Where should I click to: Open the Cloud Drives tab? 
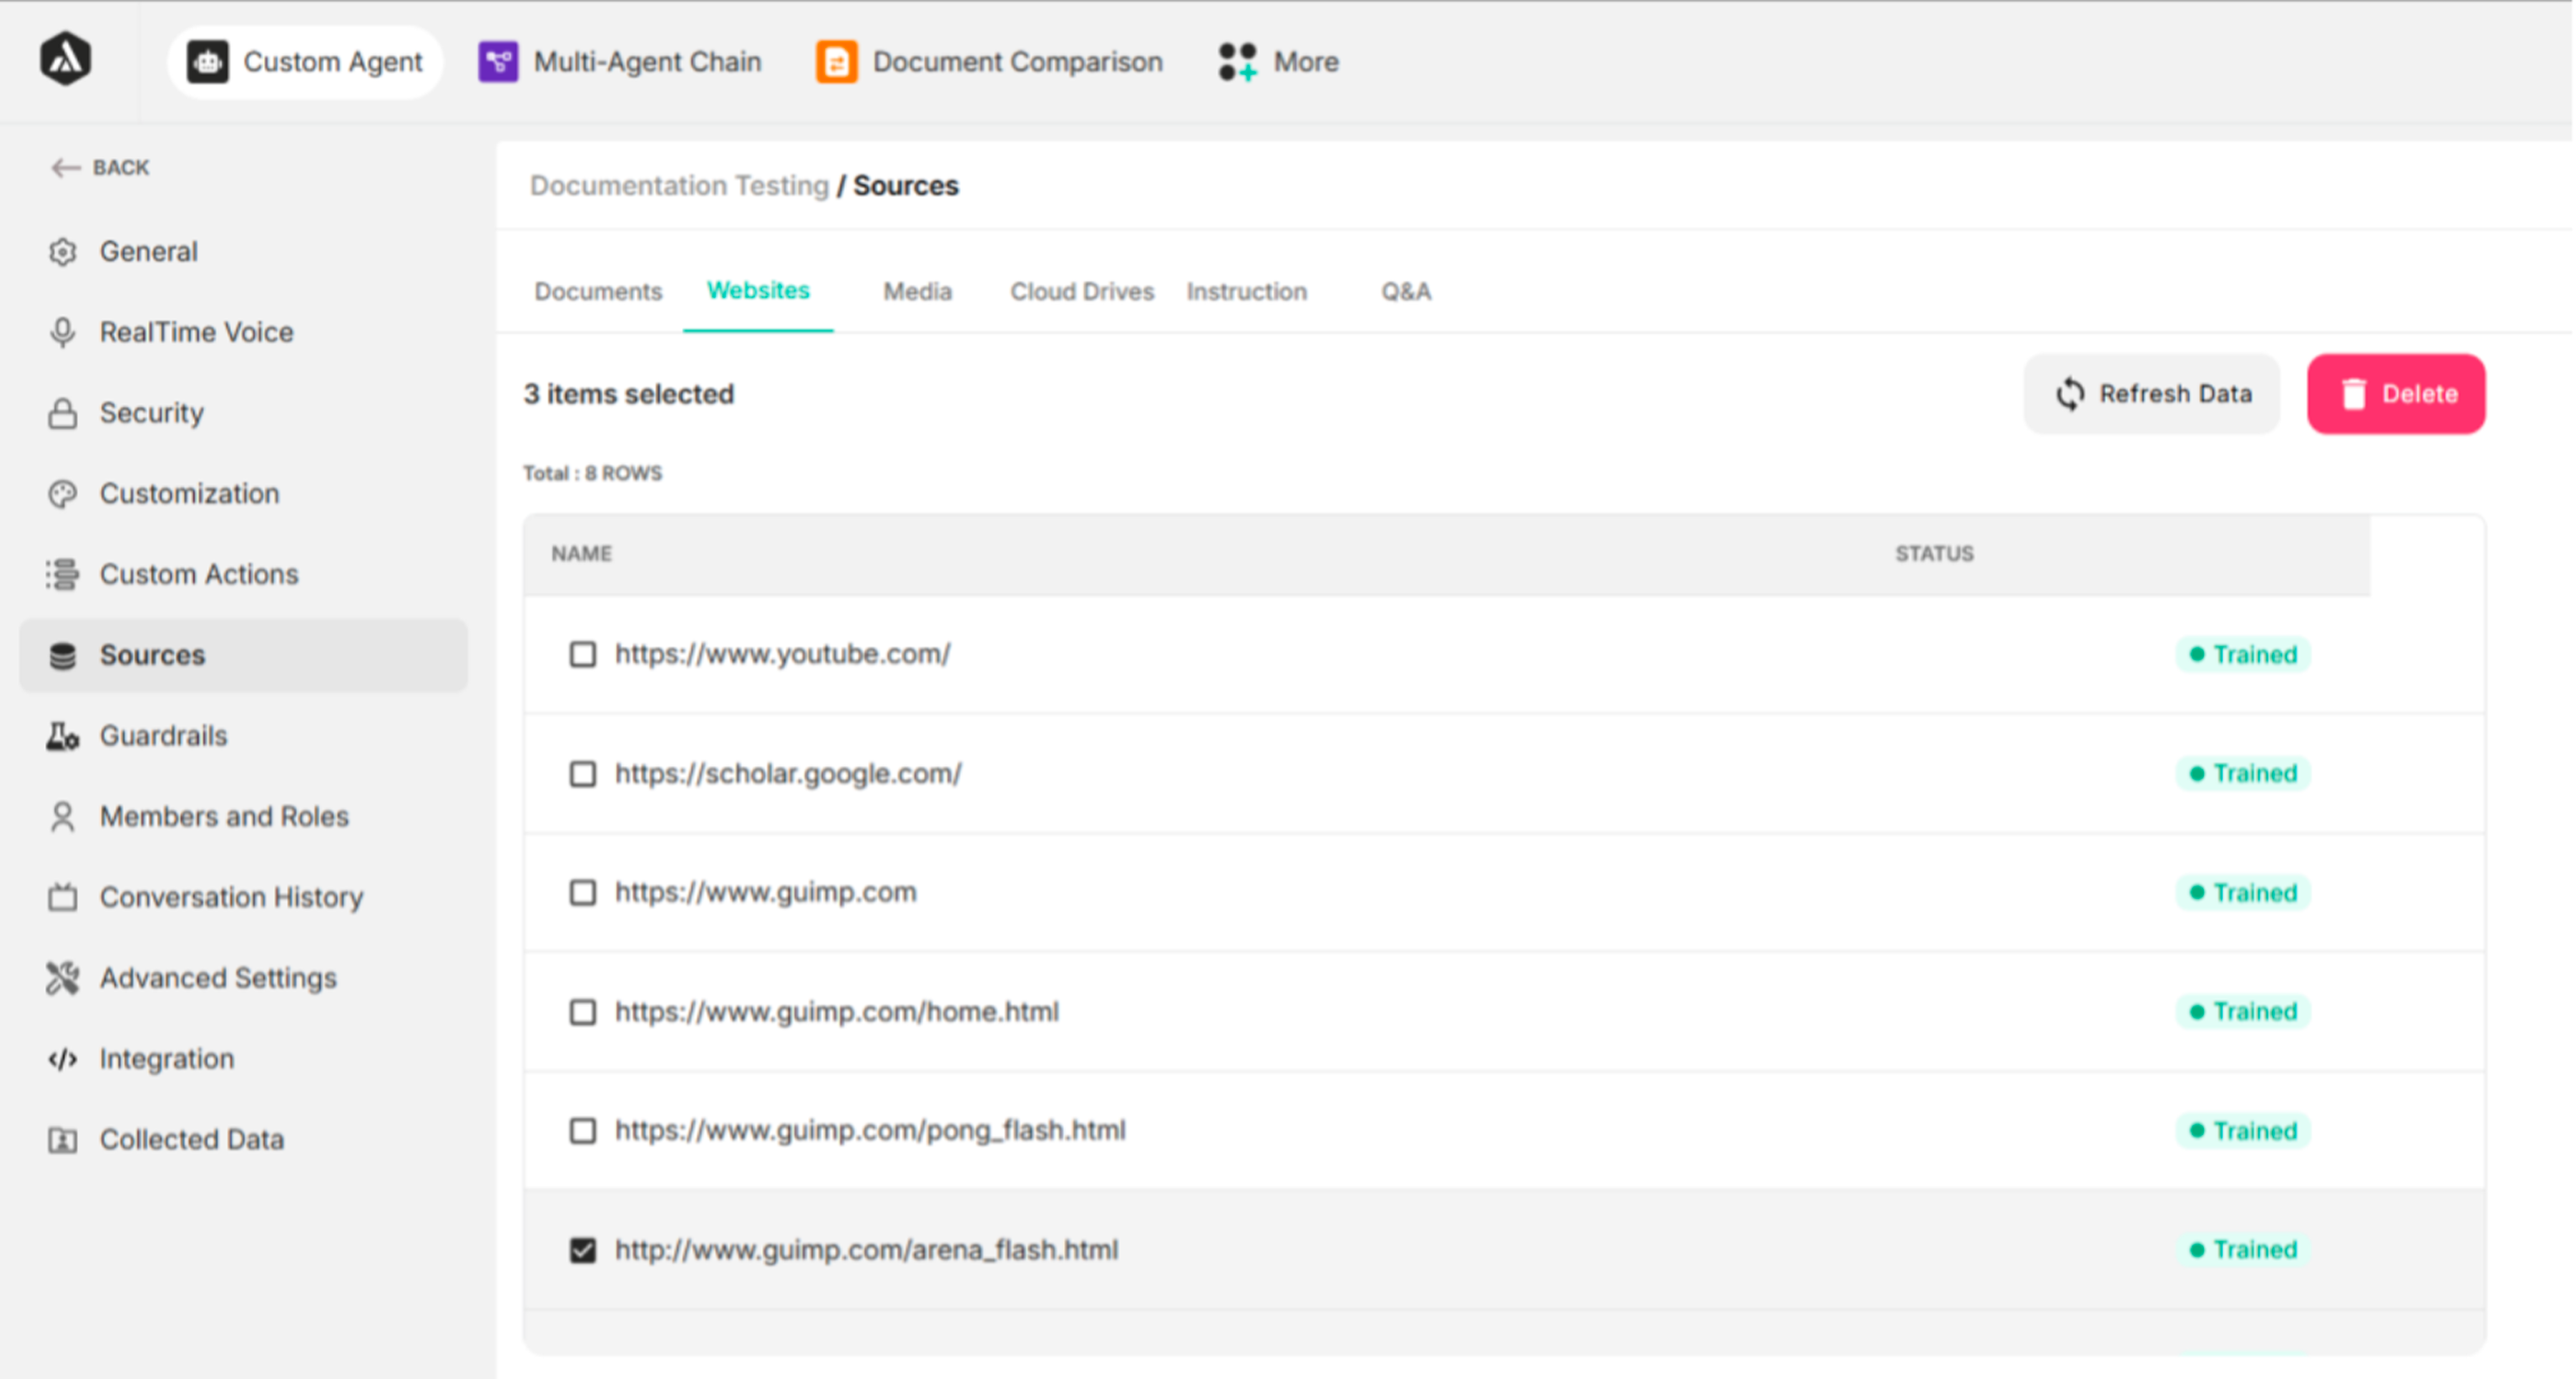pyautogui.click(x=1081, y=292)
